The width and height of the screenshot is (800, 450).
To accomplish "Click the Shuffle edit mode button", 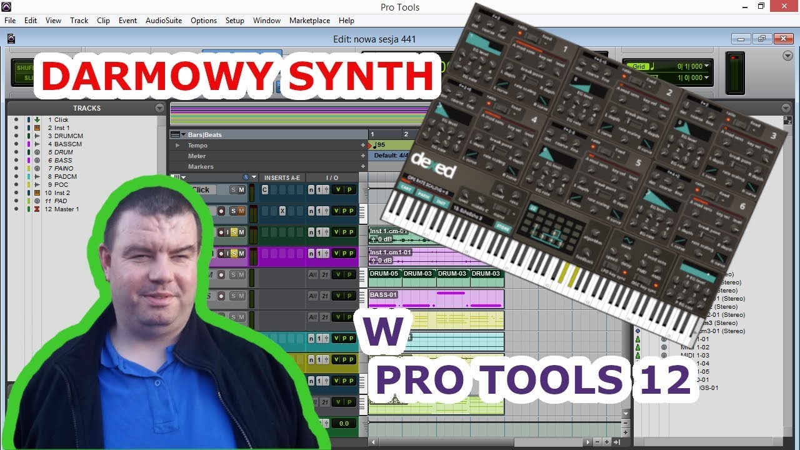I will [x=25, y=67].
